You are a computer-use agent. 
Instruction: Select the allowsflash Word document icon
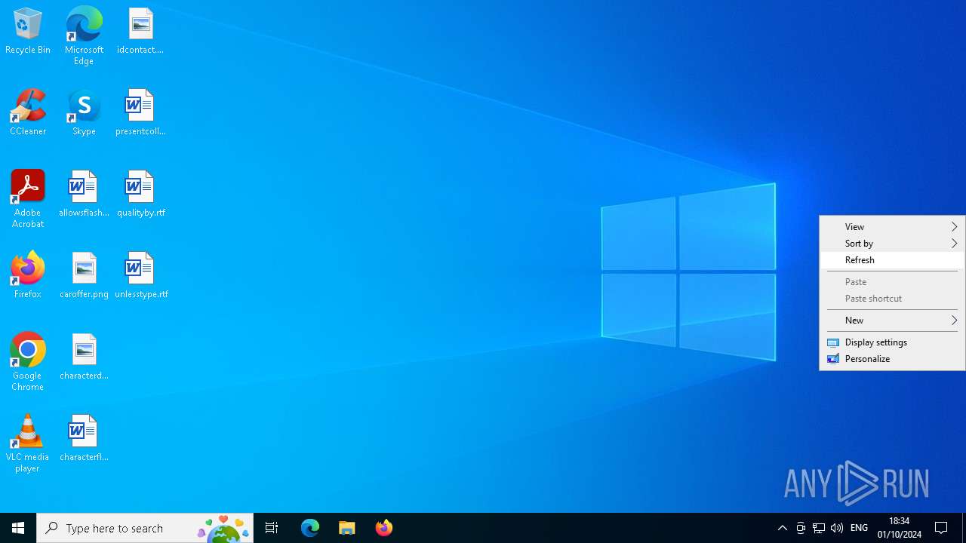click(x=84, y=195)
